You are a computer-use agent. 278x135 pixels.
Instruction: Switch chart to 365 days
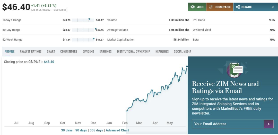coord(96,130)
